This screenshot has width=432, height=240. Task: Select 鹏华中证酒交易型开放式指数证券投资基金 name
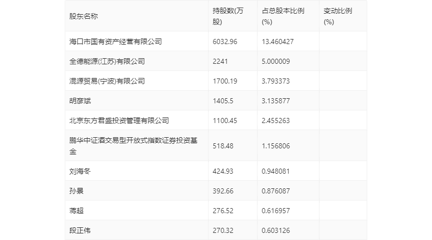click(133, 146)
